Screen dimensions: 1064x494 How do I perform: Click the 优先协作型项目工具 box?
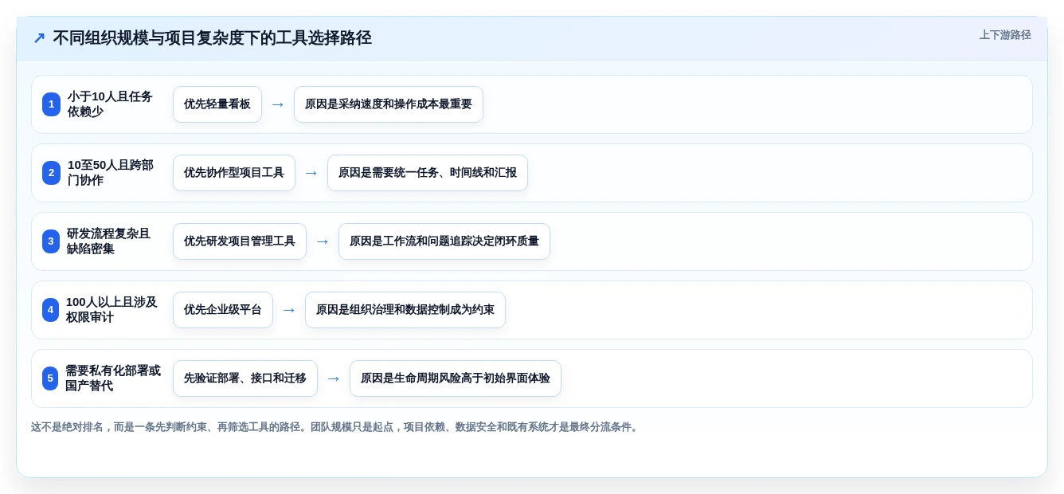pyautogui.click(x=234, y=173)
